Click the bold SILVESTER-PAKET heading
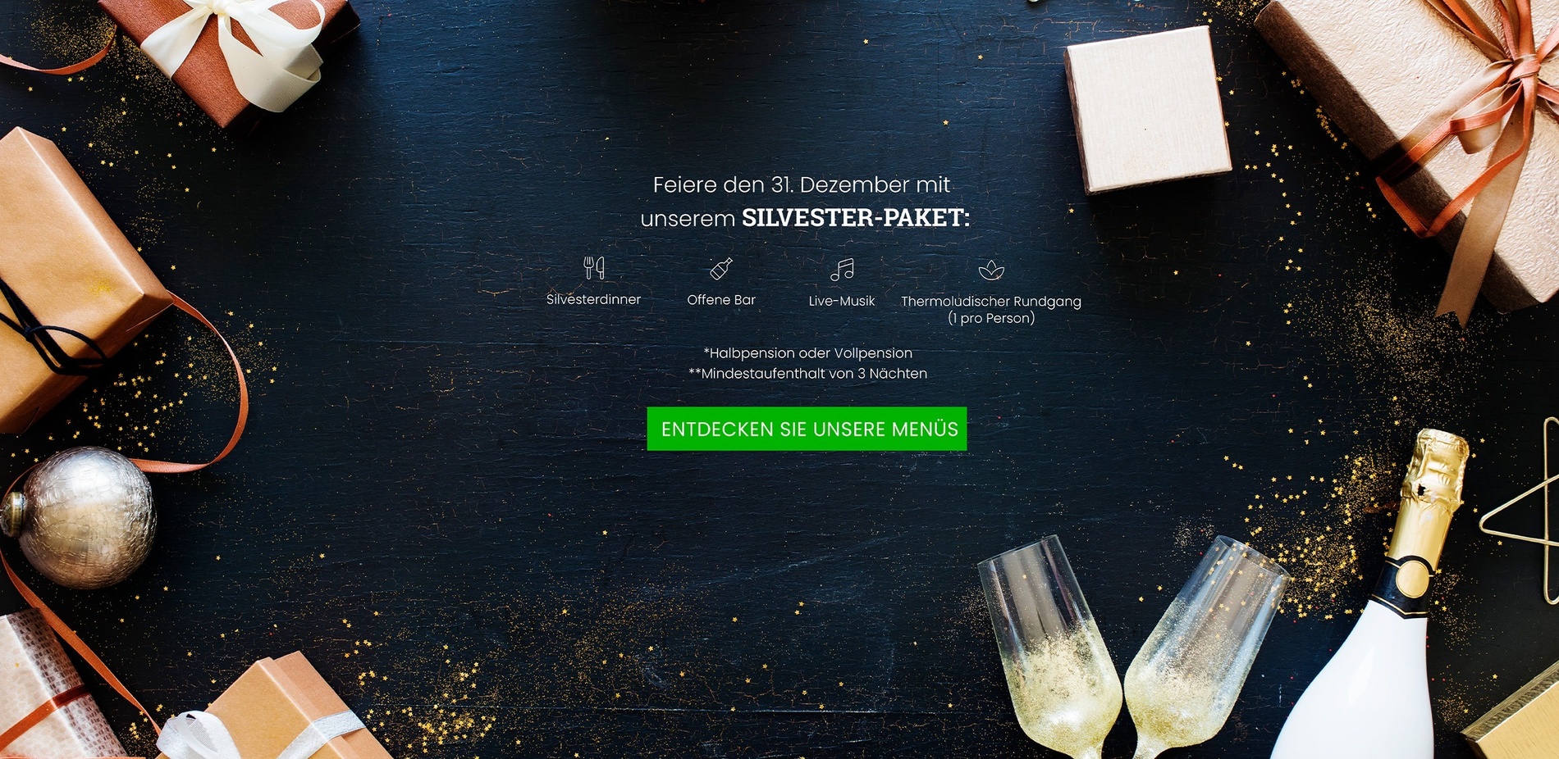 pyautogui.click(x=856, y=218)
